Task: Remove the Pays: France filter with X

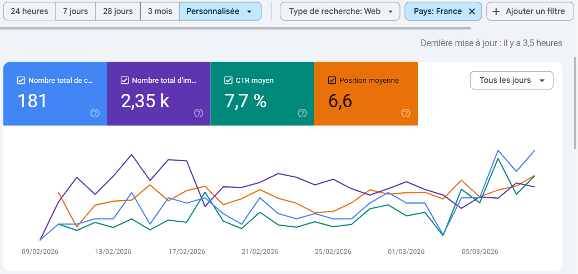Action: coord(472,12)
